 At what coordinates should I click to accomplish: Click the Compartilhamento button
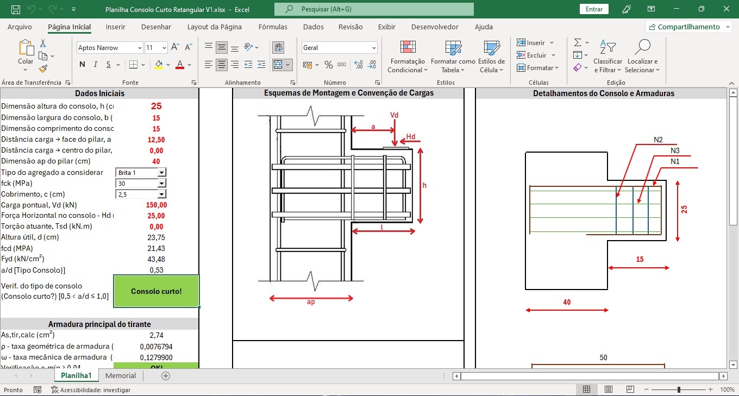[688, 27]
